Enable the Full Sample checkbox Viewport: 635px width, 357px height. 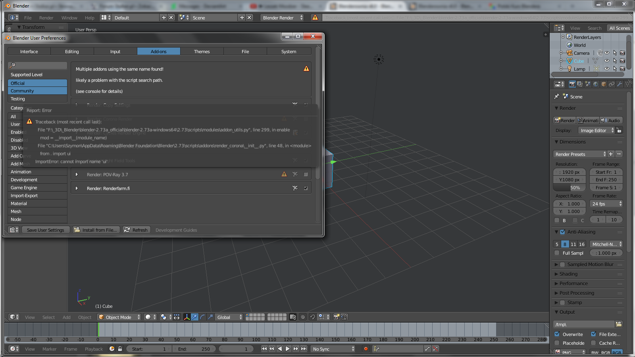(557, 253)
